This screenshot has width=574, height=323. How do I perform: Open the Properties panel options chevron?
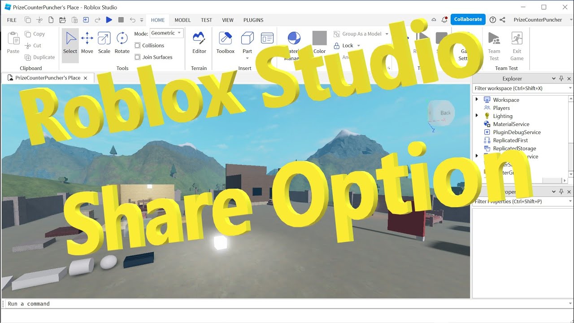(554, 192)
